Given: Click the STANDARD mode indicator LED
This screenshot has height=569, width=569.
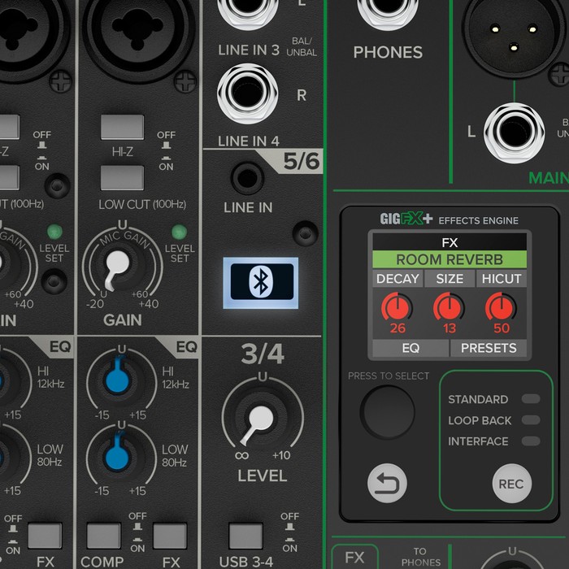Looking at the screenshot, I should 531,399.
